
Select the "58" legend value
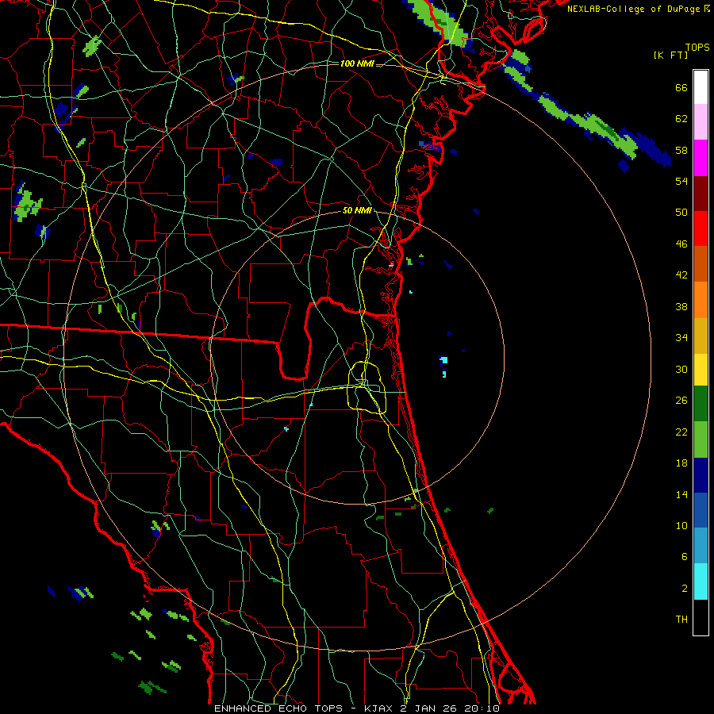[x=681, y=150]
